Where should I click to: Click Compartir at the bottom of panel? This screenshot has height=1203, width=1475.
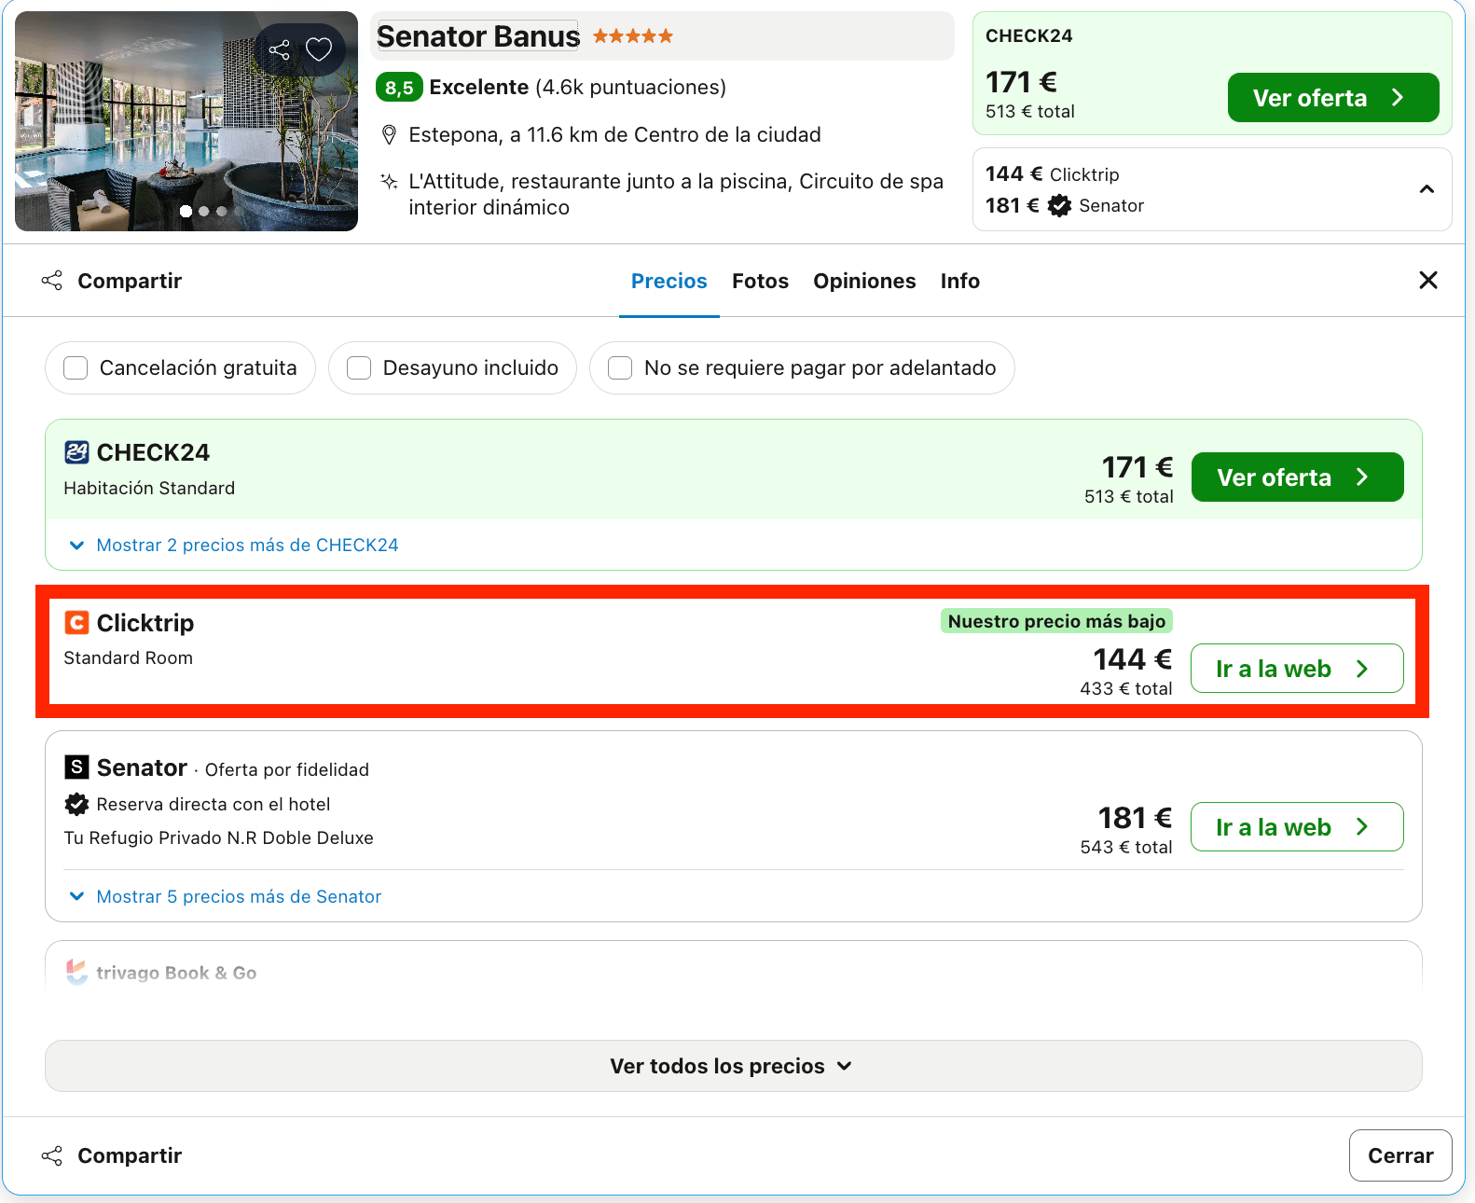coord(112,1155)
